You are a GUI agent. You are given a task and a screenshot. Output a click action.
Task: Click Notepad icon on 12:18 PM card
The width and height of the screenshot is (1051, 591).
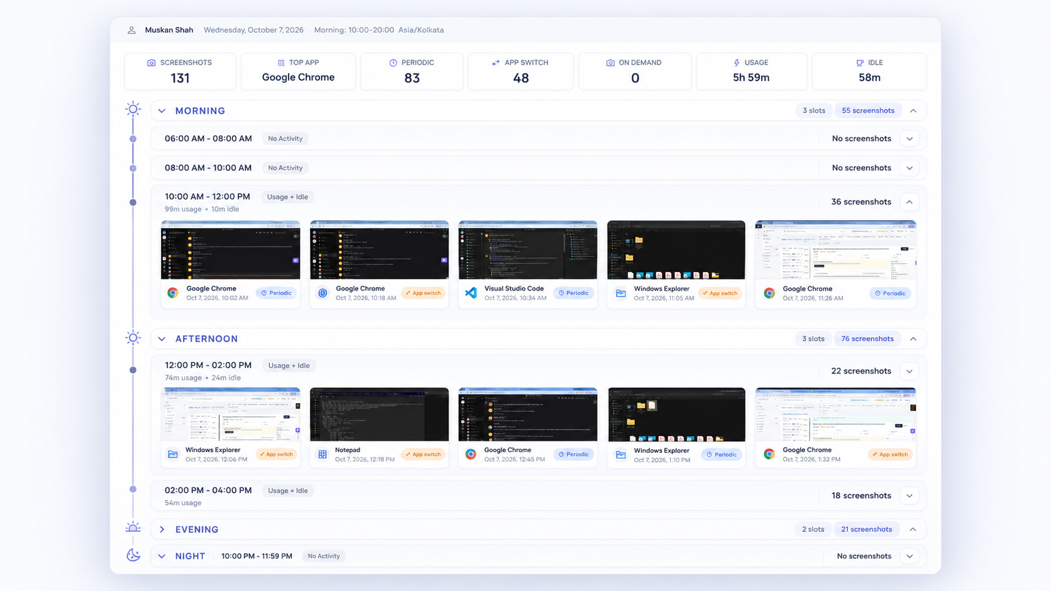322,454
